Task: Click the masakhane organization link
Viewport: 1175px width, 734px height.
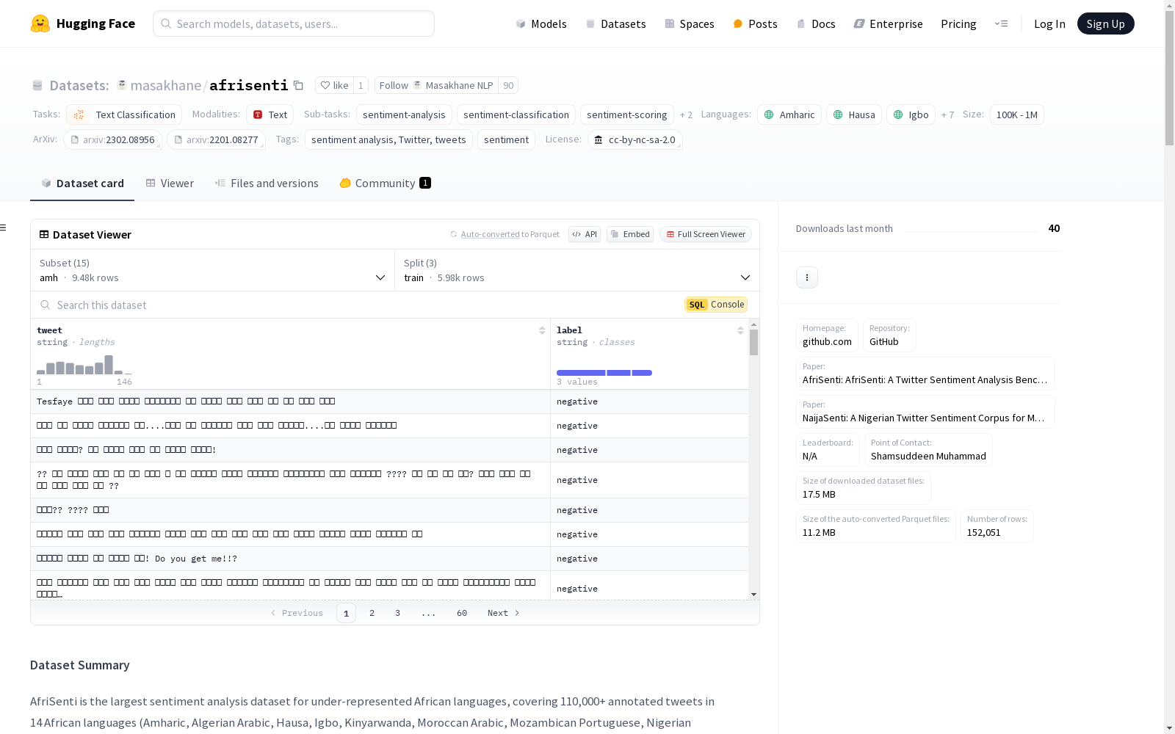Action: [x=166, y=85]
